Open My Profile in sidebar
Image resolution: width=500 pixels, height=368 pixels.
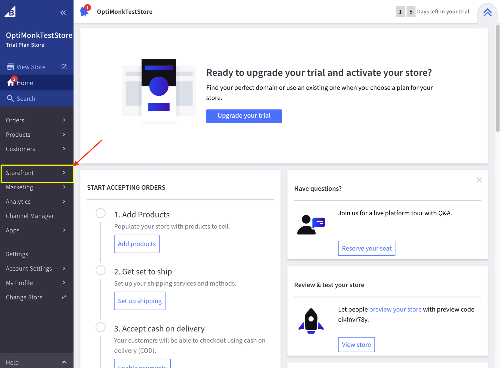(37, 283)
